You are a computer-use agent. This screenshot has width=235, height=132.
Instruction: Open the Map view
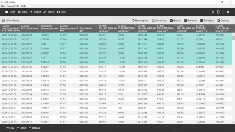[x=58, y=12]
